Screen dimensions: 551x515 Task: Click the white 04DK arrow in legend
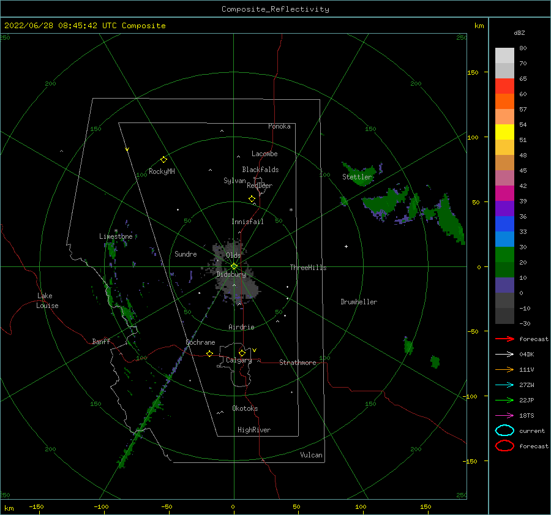click(x=504, y=354)
